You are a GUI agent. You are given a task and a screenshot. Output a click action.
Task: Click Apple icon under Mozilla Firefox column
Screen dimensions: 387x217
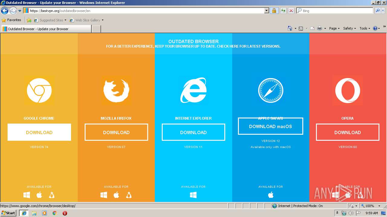pyautogui.click(x=116, y=195)
